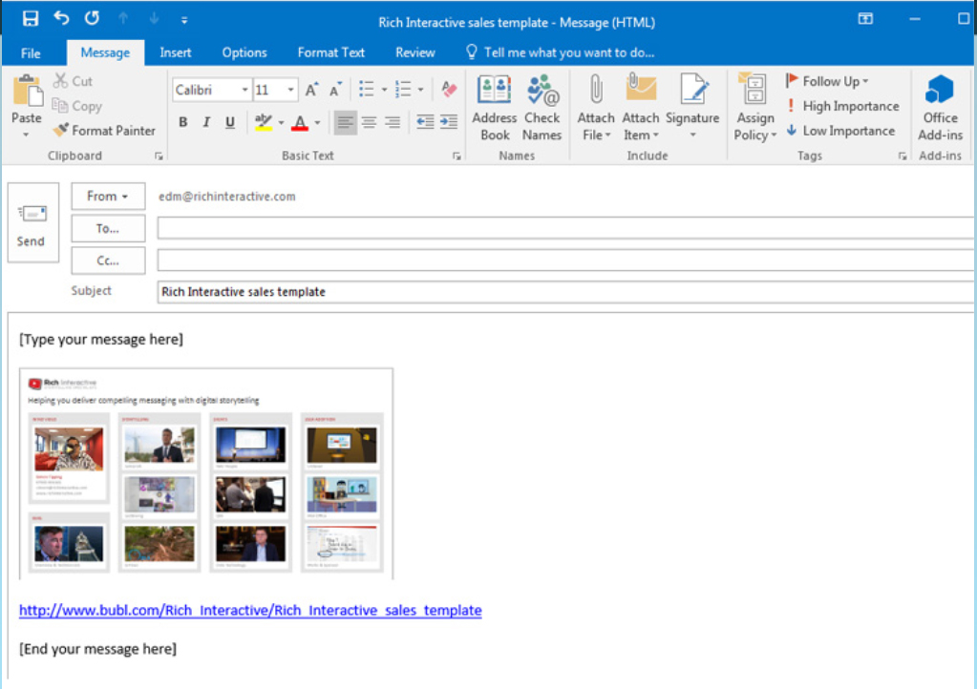Send the email message

coord(33,222)
